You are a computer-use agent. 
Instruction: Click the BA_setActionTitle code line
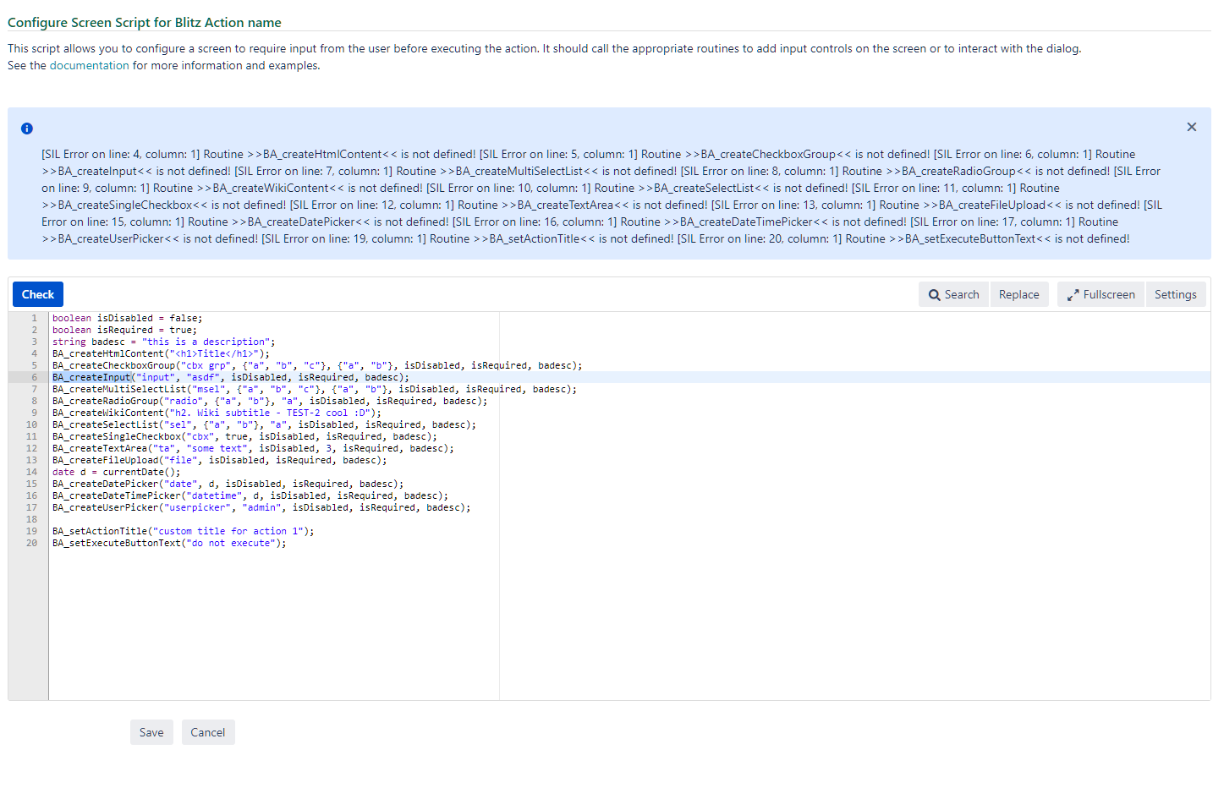point(184,531)
